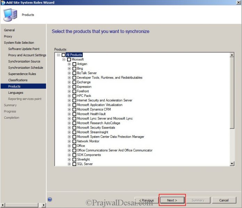Click the products list scrollbar thumb
242x208 pixels.
pos(232,93)
